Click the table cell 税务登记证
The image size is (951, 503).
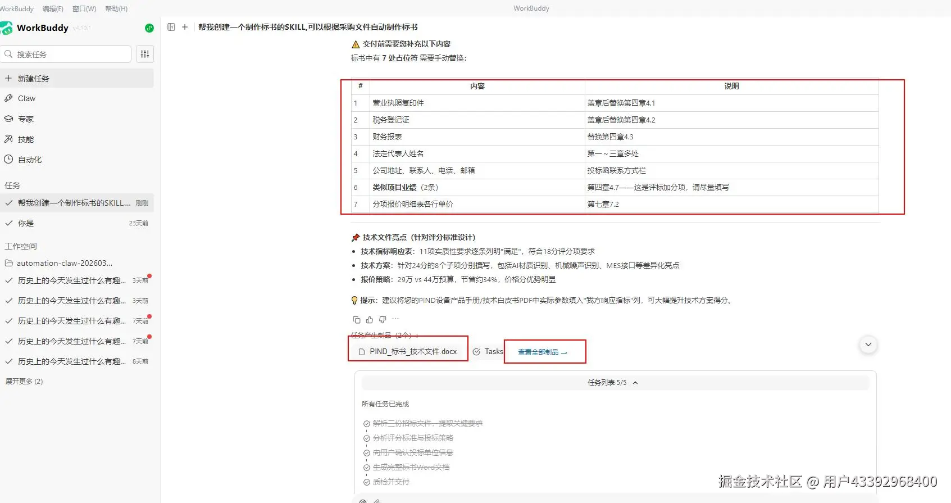477,120
